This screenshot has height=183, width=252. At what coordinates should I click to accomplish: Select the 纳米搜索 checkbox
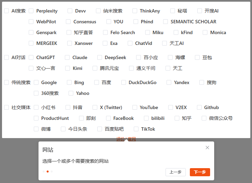[98, 11]
